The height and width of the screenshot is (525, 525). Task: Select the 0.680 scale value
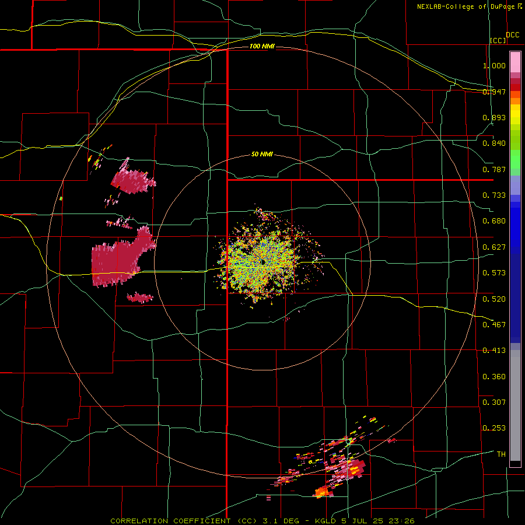[494, 221]
